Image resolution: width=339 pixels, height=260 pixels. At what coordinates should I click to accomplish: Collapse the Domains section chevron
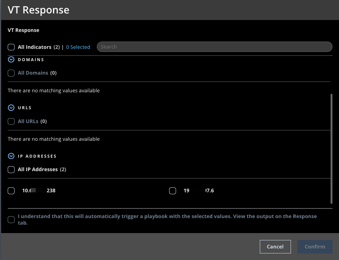tap(11, 60)
